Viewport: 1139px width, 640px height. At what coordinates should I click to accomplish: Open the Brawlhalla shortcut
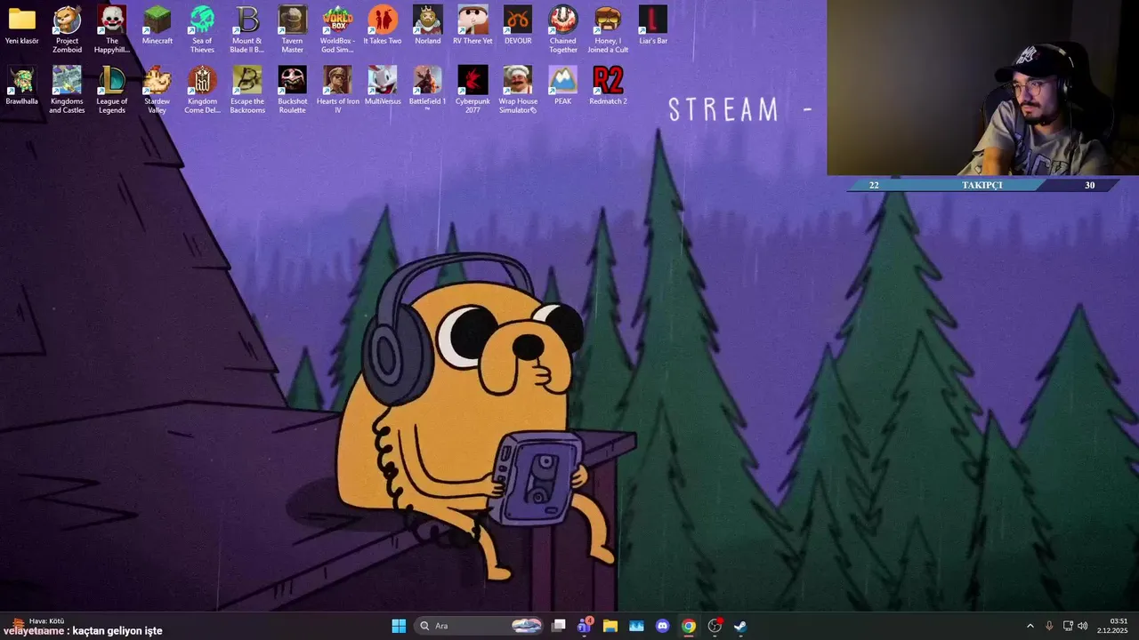pyautogui.click(x=21, y=85)
